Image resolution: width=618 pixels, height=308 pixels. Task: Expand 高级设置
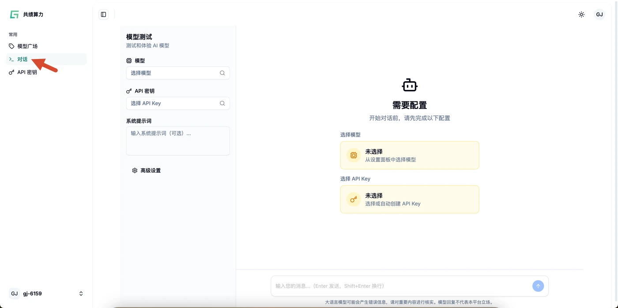coord(146,171)
